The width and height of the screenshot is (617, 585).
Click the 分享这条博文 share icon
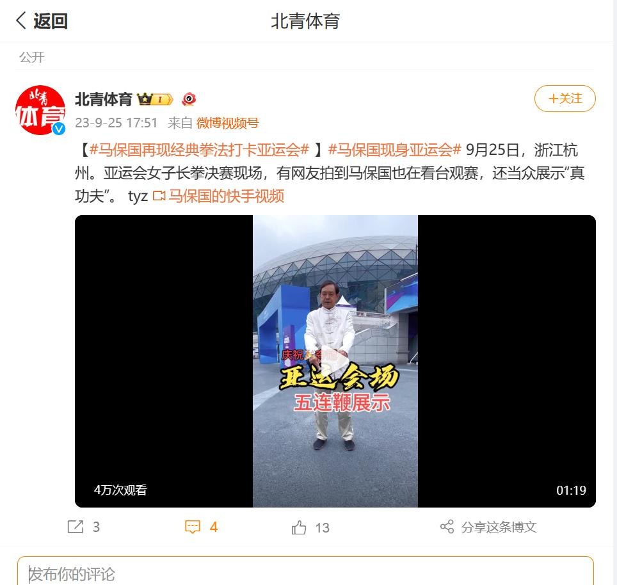point(447,527)
